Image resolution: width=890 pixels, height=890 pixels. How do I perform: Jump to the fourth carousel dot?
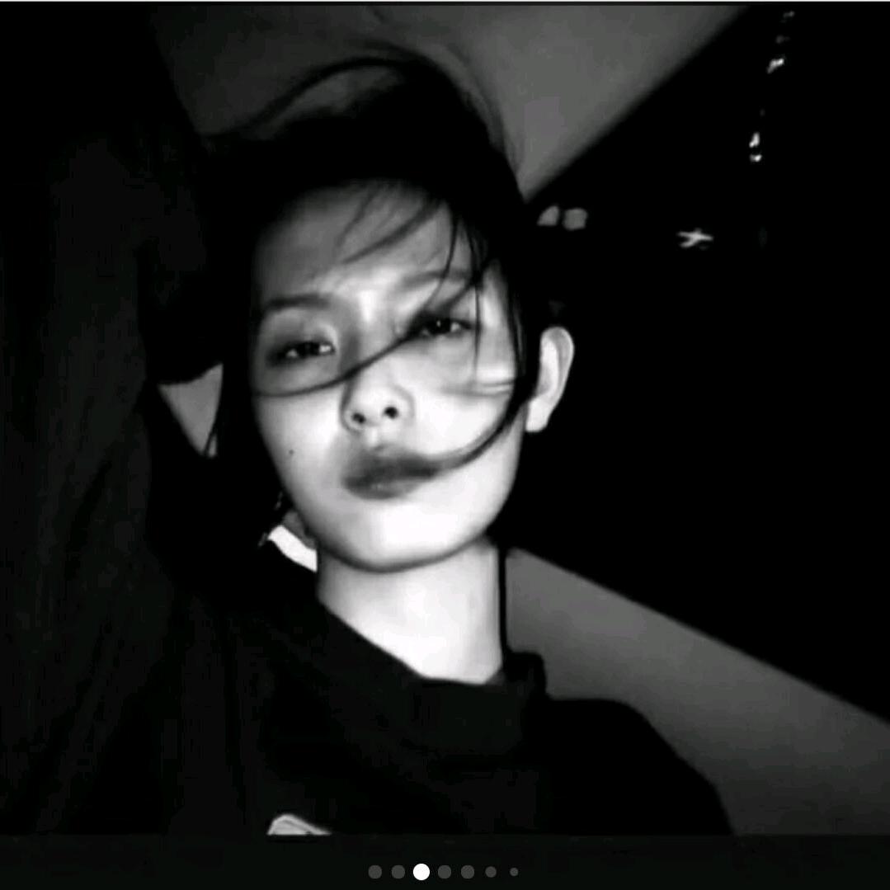pyautogui.click(x=445, y=872)
